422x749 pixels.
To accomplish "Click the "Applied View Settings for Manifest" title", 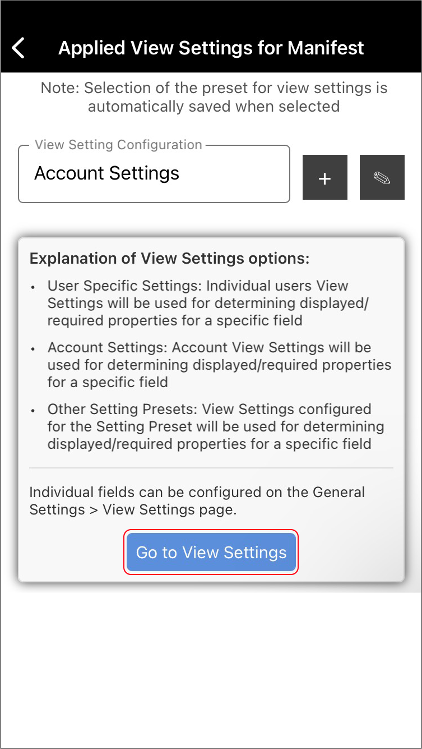I will [211, 48].
